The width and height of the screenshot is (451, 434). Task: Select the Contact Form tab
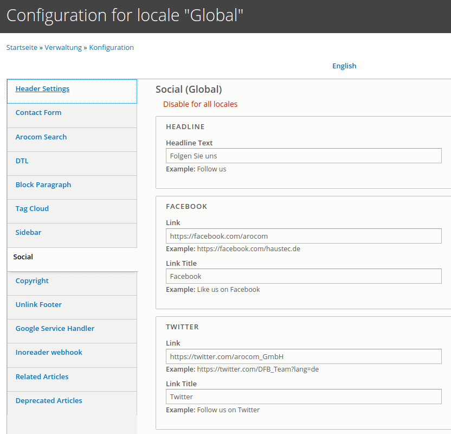[38, 113]
